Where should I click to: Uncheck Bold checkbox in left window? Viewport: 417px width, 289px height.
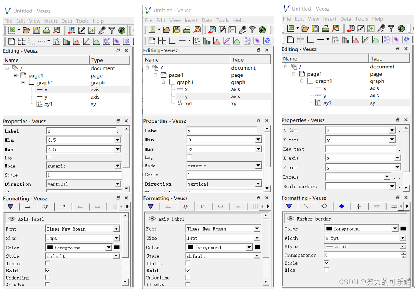click(x=47, y=271)
